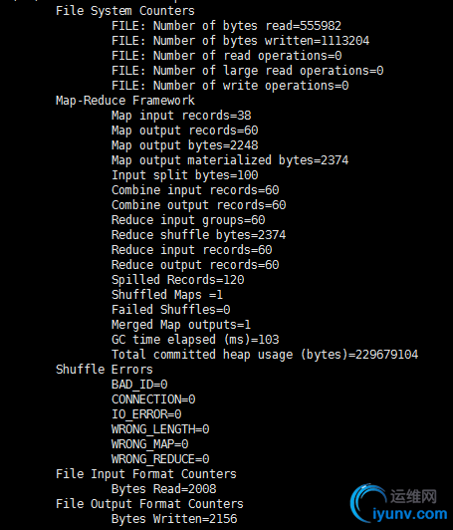
Task: Click the 'Reduce shuffle bytes=2374' line
Action: point(199,235)
